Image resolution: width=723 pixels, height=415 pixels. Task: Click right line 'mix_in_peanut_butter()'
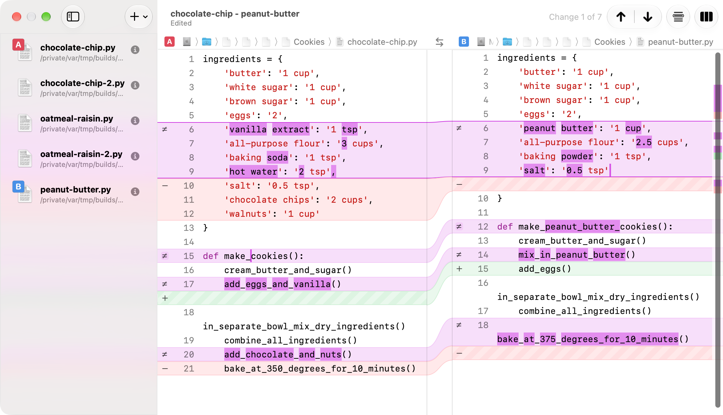click(577, 255)
